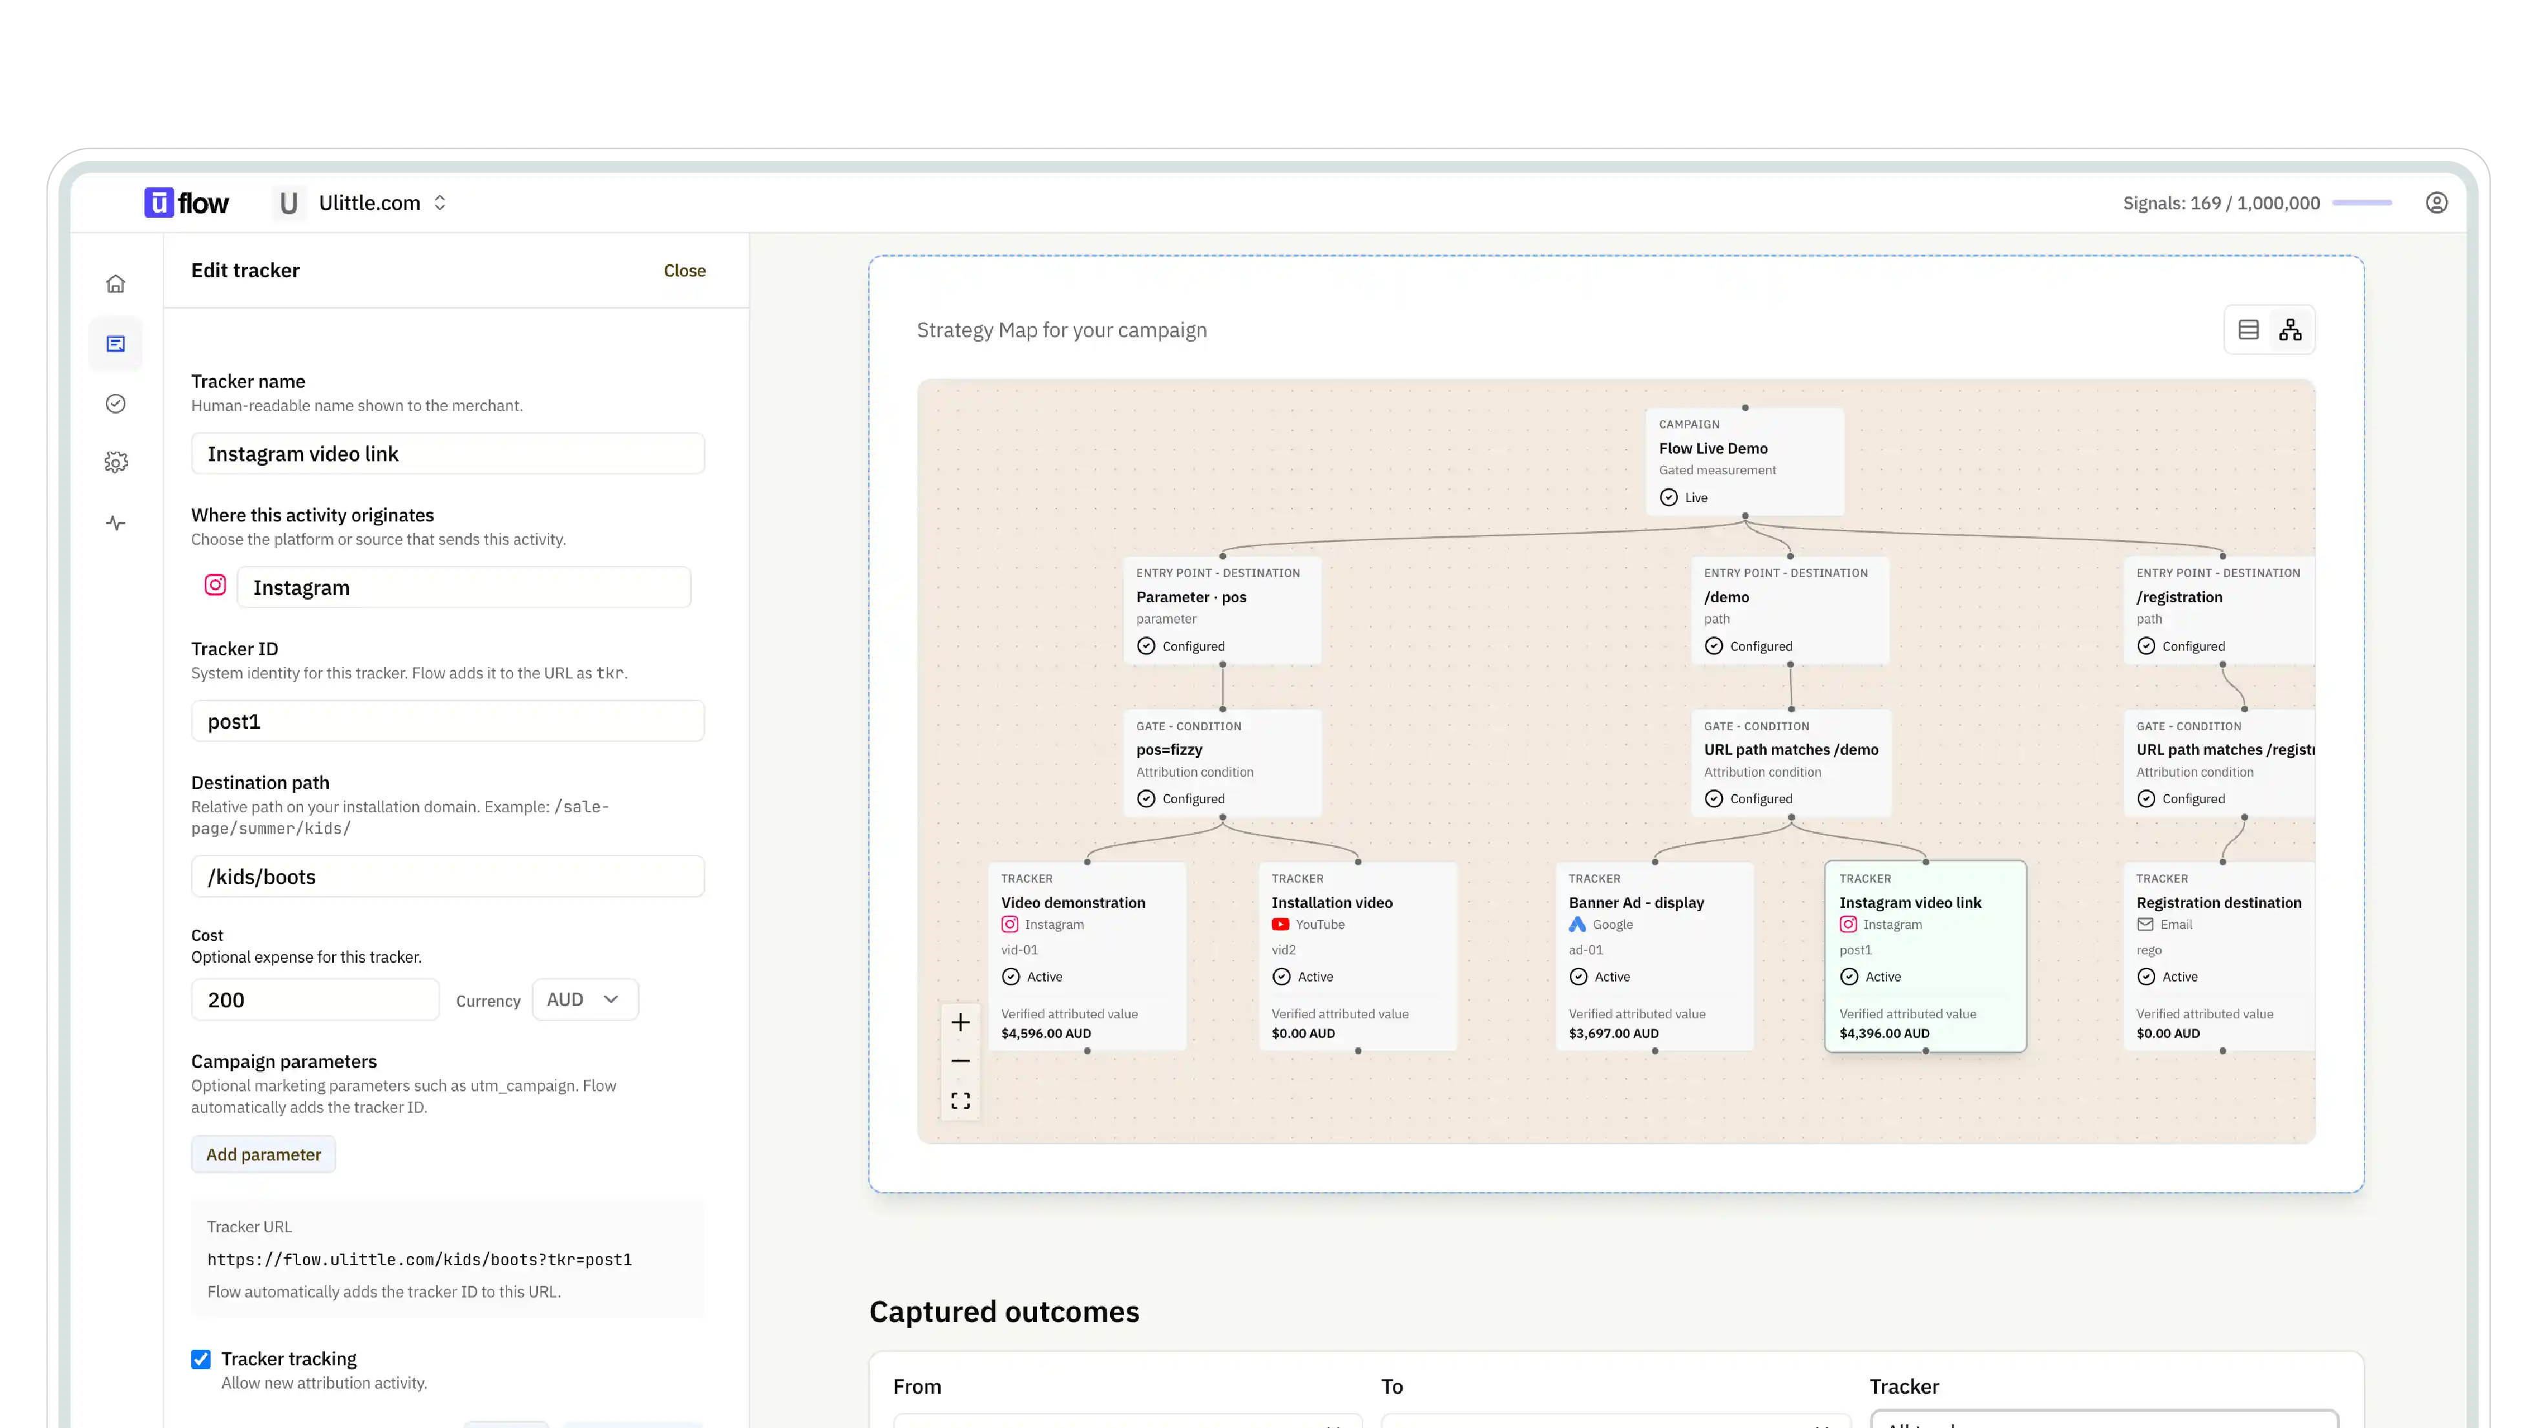Click the flow logo
Screen dimensions: 2537x1428
coord(186,203)
